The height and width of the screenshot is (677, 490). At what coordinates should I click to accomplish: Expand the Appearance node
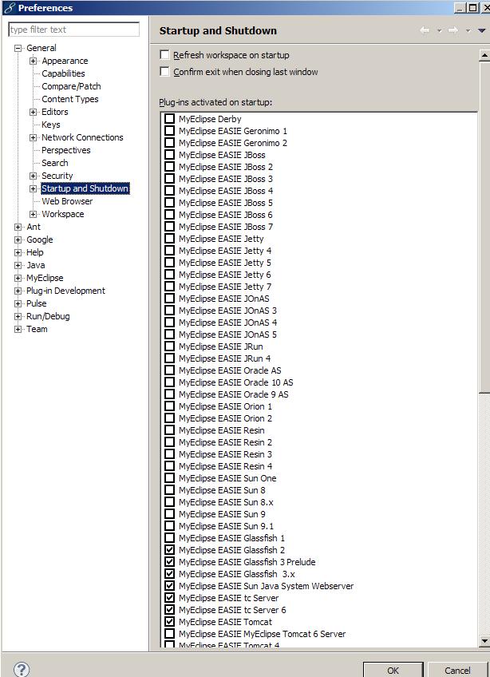coord(33,61)
